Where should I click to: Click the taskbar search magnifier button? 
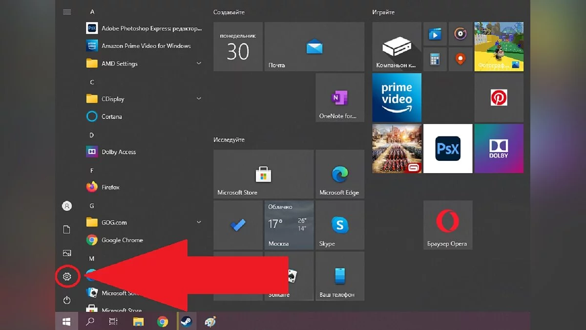(90, 322)
